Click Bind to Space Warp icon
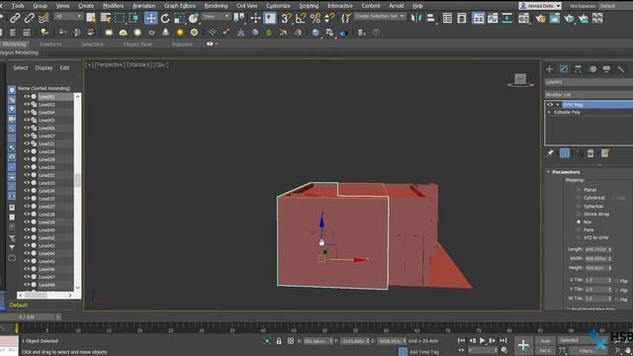 point(44,18)
